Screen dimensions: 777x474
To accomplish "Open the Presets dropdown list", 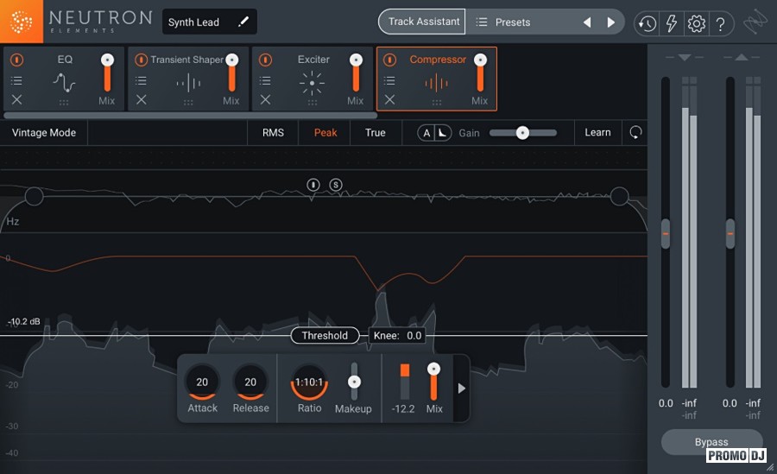I will tap(513, 22).
